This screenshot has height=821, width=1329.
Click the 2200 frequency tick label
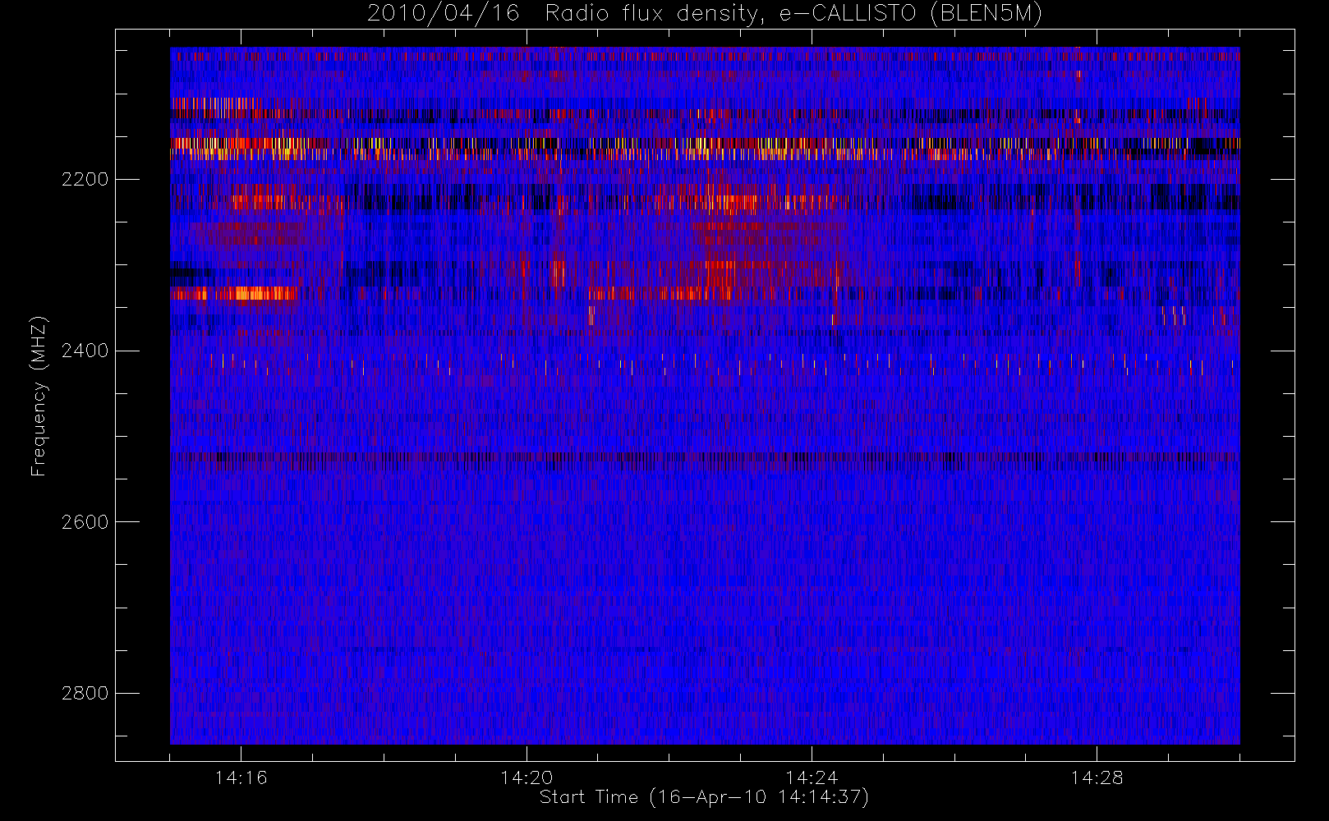click(85, 180)
